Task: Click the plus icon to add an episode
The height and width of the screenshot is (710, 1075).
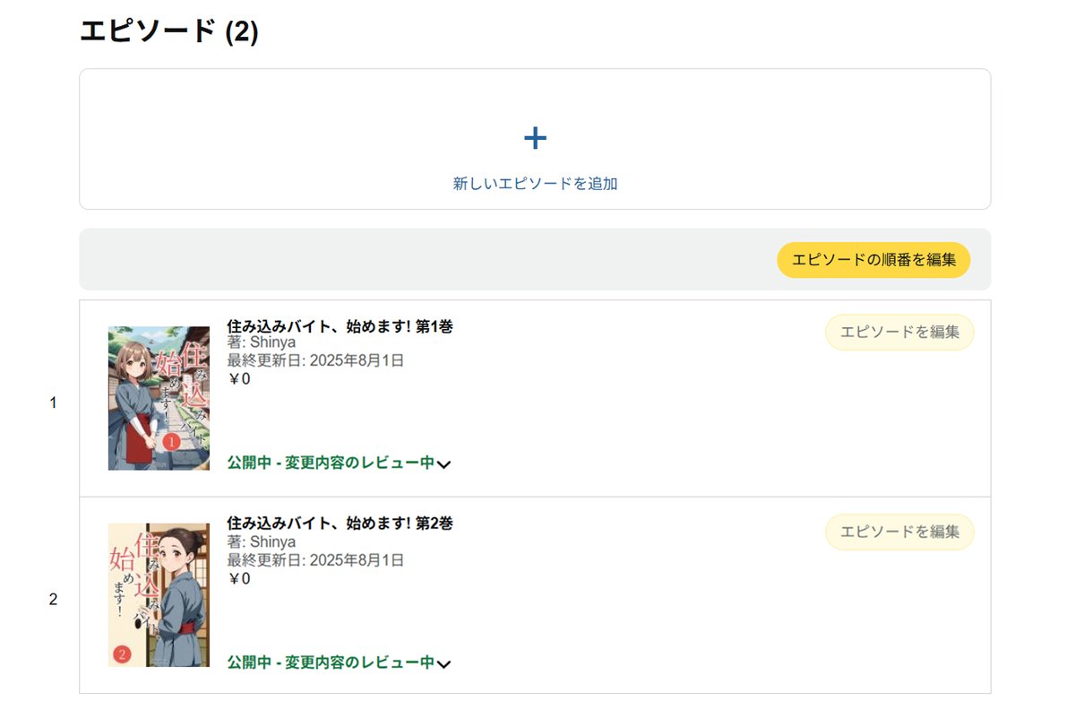Action: (x=535, y=138)
